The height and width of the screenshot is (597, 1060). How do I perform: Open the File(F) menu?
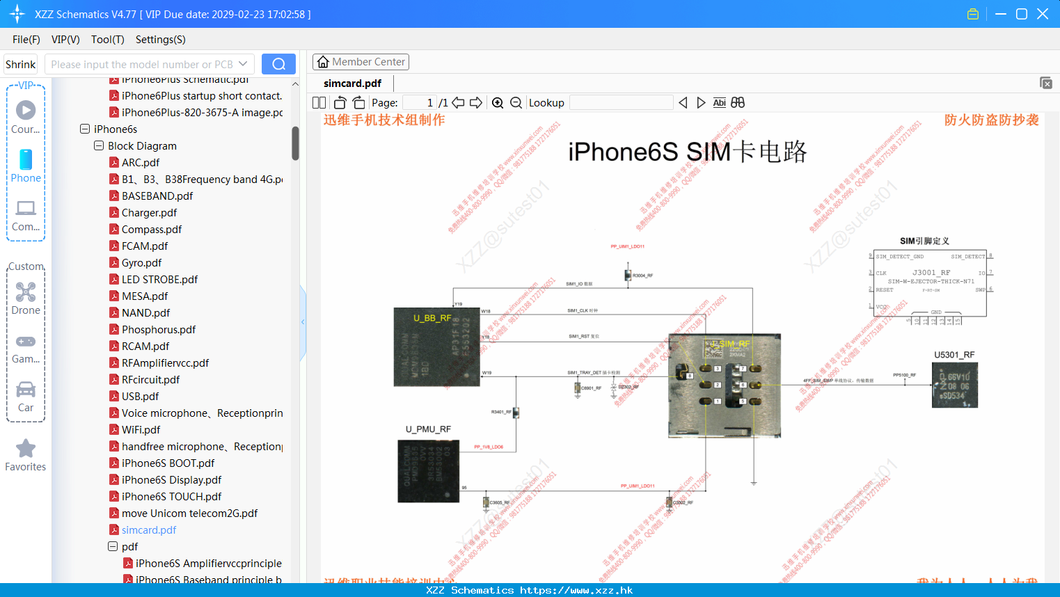point(26,40)
